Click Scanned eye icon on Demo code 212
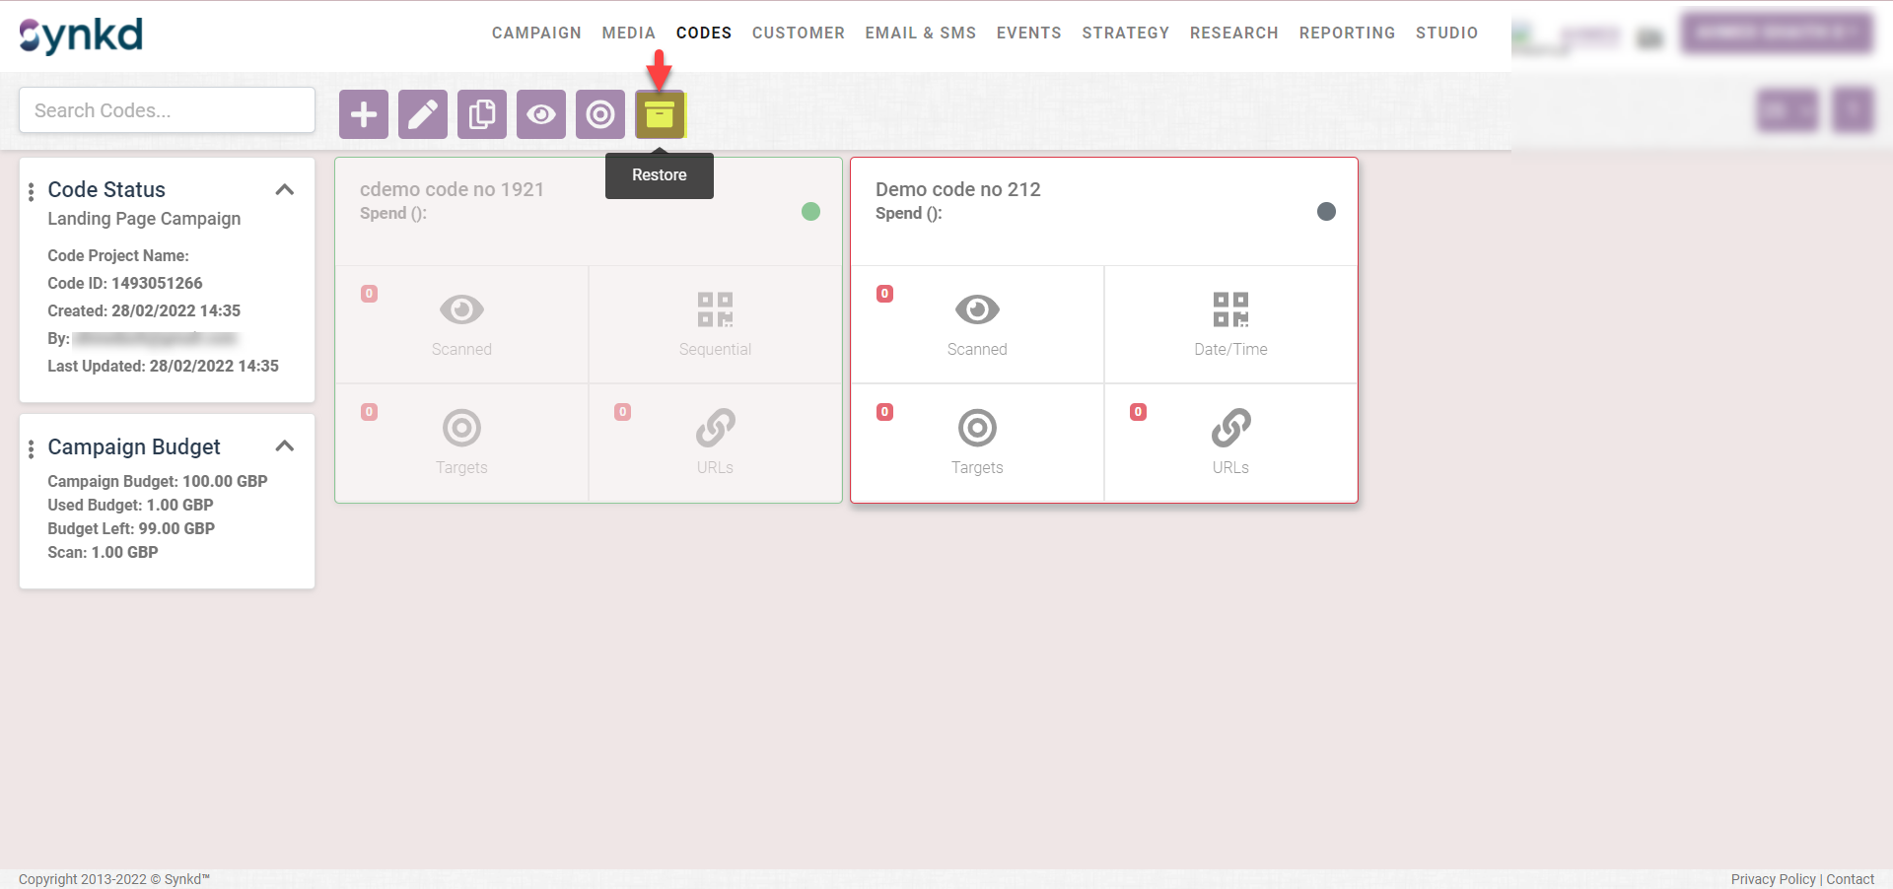Viewport: 1893px width, 889px height. tap(977, 309)
